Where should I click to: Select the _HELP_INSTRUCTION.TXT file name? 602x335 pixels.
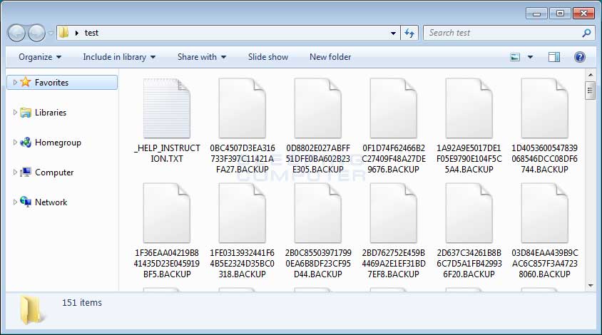pyautogui.click(x=167, y=153)
